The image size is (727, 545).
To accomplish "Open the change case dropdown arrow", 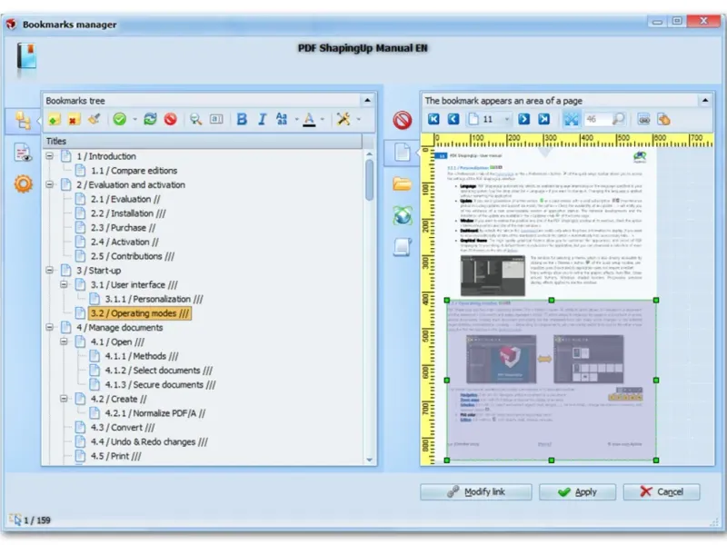I will (x=296, y=120).
